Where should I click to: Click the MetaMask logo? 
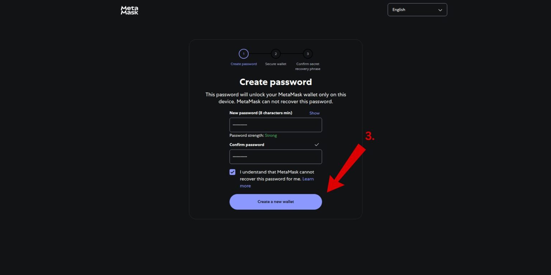click(x=129, y=10)
